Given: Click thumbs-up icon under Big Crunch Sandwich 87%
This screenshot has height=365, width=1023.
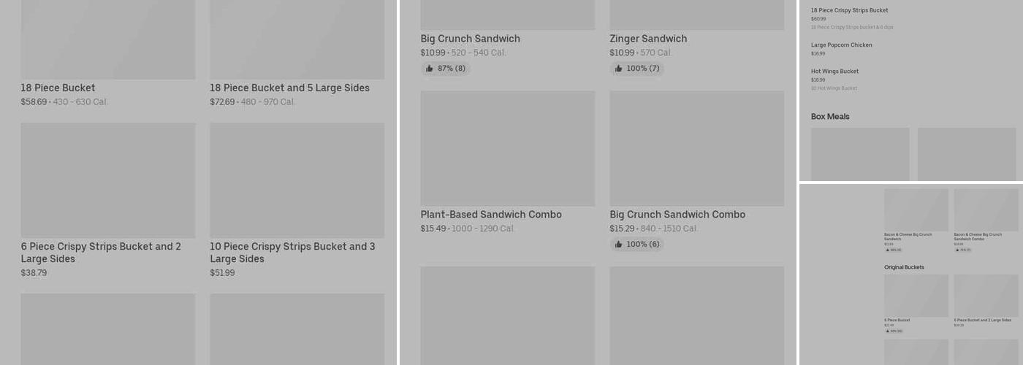Looking at the screenshot, I should (x=430, y=69).
